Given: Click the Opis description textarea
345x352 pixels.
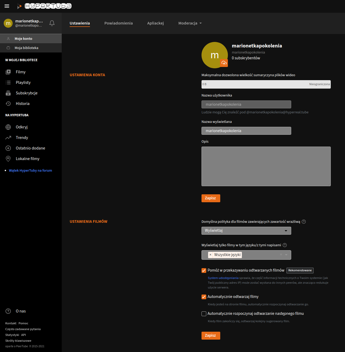Looking at the screenshot, I should [266, 166].
